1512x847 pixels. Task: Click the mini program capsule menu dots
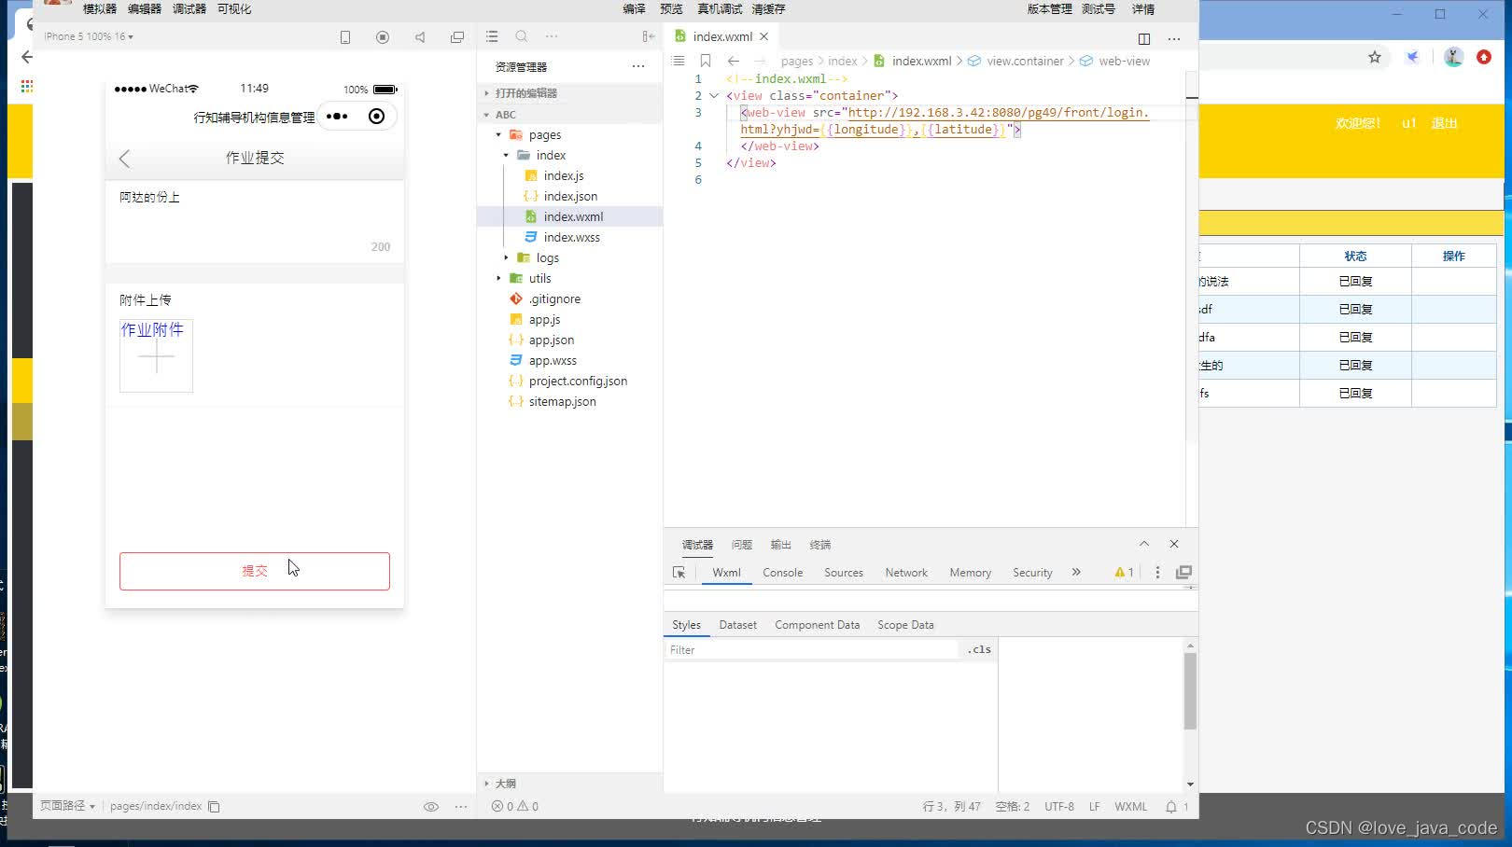pos(337,117)
